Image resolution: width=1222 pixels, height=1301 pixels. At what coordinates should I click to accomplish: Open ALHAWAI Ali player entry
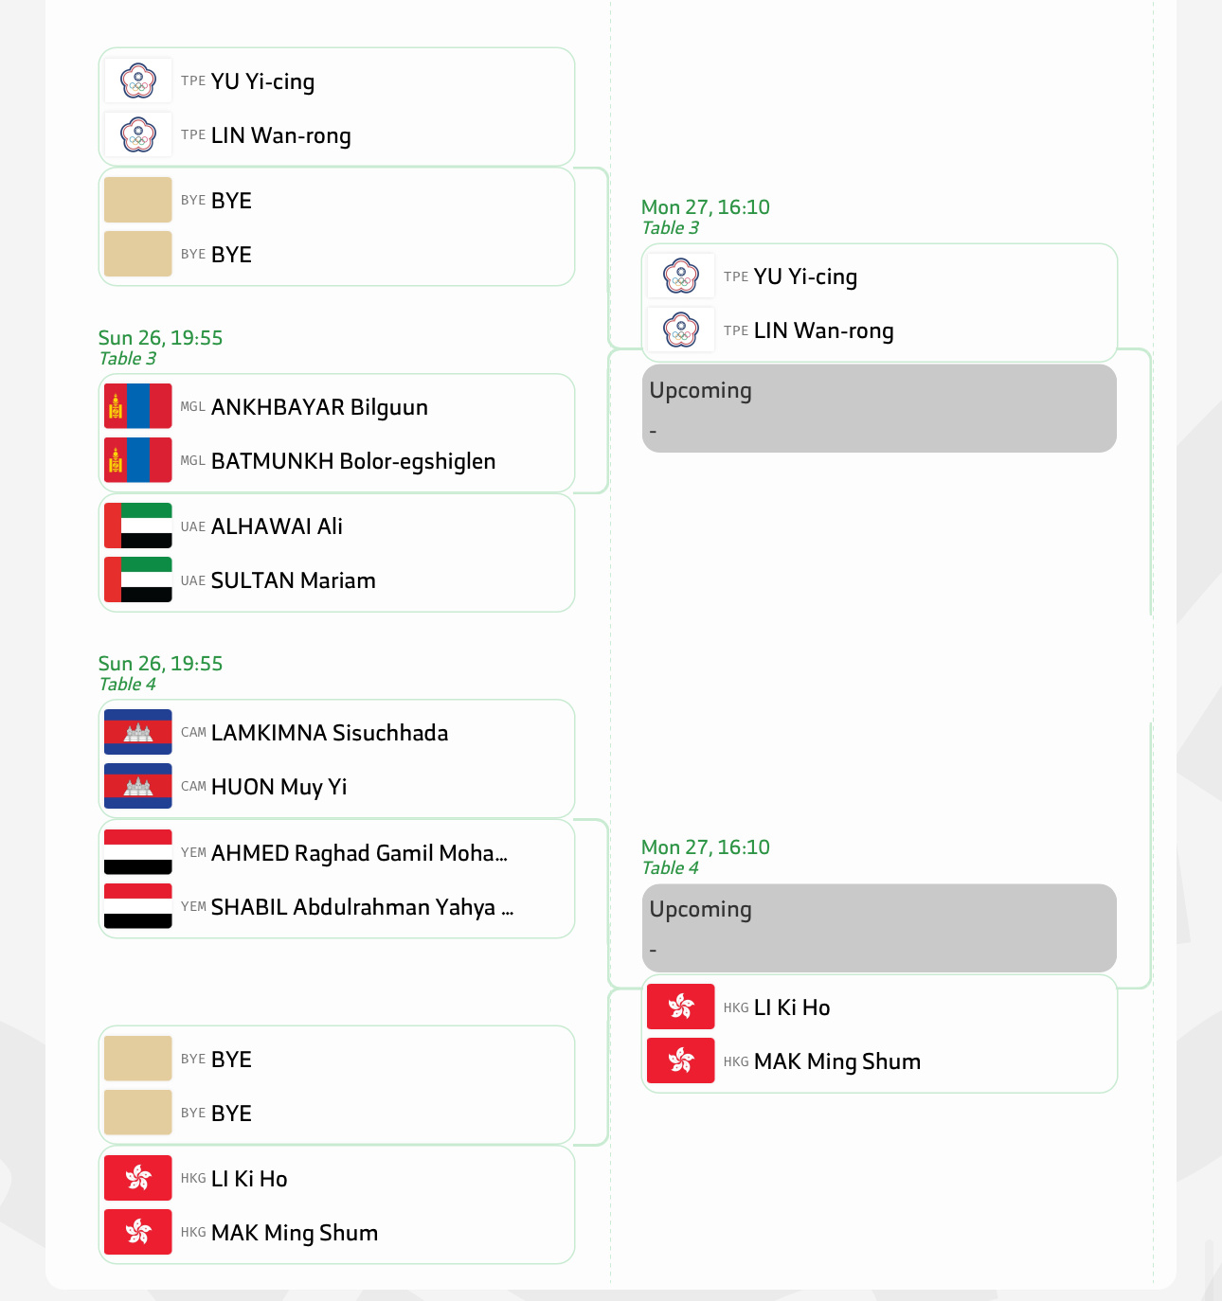point(277,526)
